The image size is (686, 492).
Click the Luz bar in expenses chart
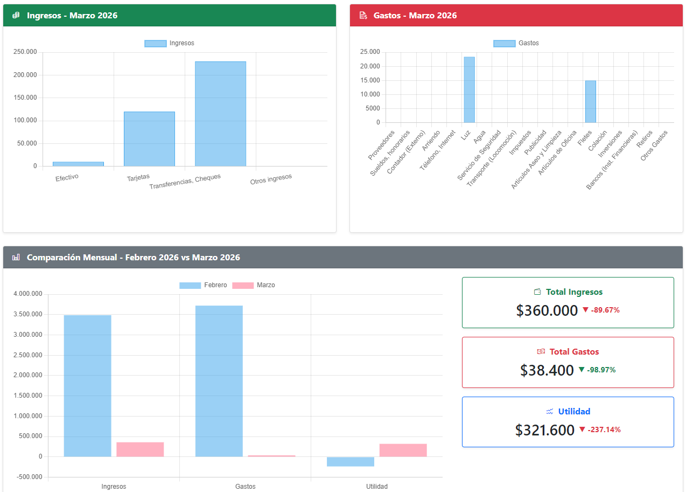point(470,90)
